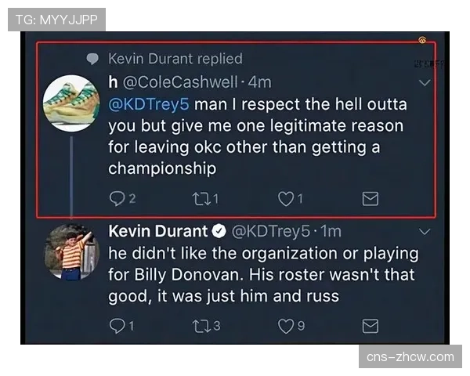Share Kevin Durant's tweet via message icon
The height and width of the screenshot is (376, 470).
[370, 325]
